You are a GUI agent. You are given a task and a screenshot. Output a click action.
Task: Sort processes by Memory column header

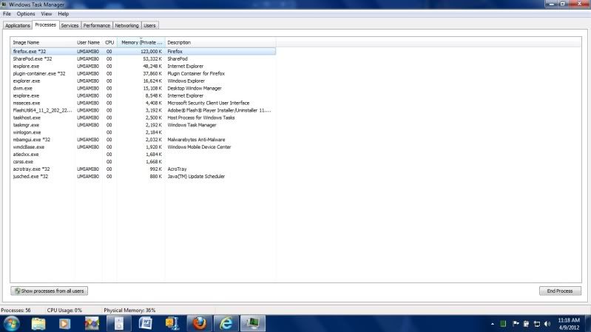[141, 43]
